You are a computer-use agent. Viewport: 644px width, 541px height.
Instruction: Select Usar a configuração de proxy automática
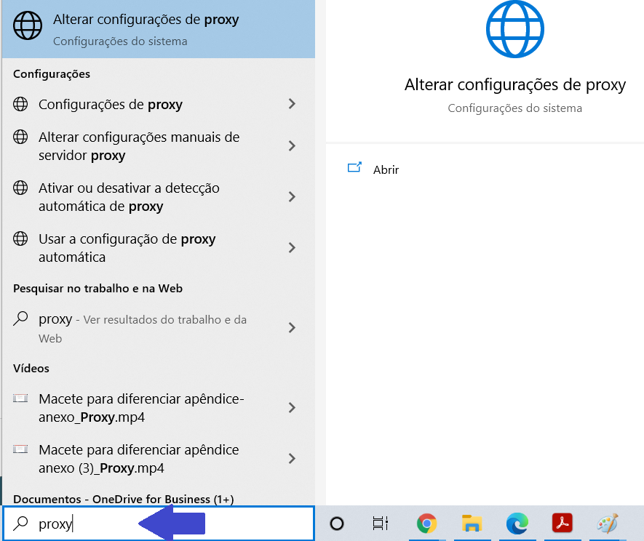159,248
